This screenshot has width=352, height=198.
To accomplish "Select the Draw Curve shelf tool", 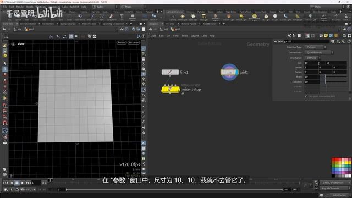I will (92, 17).
